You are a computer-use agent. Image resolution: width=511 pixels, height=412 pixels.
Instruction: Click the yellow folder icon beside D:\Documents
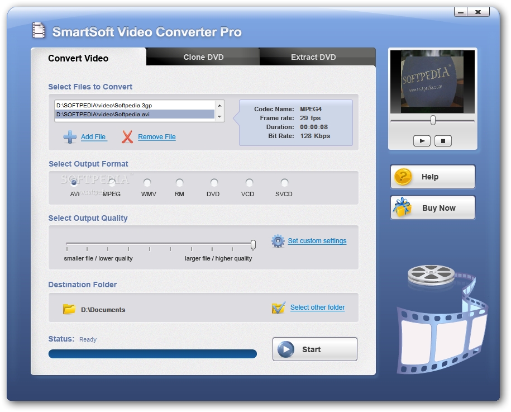69,309
